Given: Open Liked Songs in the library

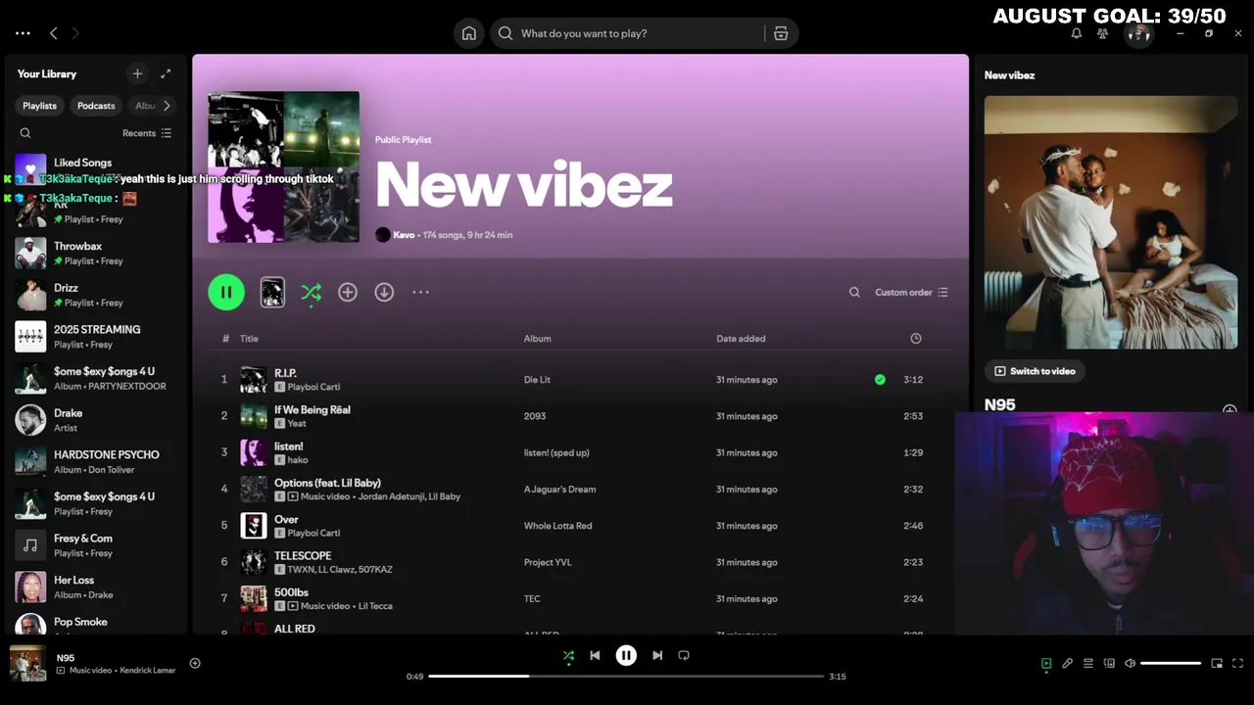Looking at the screenshot, I should tap(96, 168).
